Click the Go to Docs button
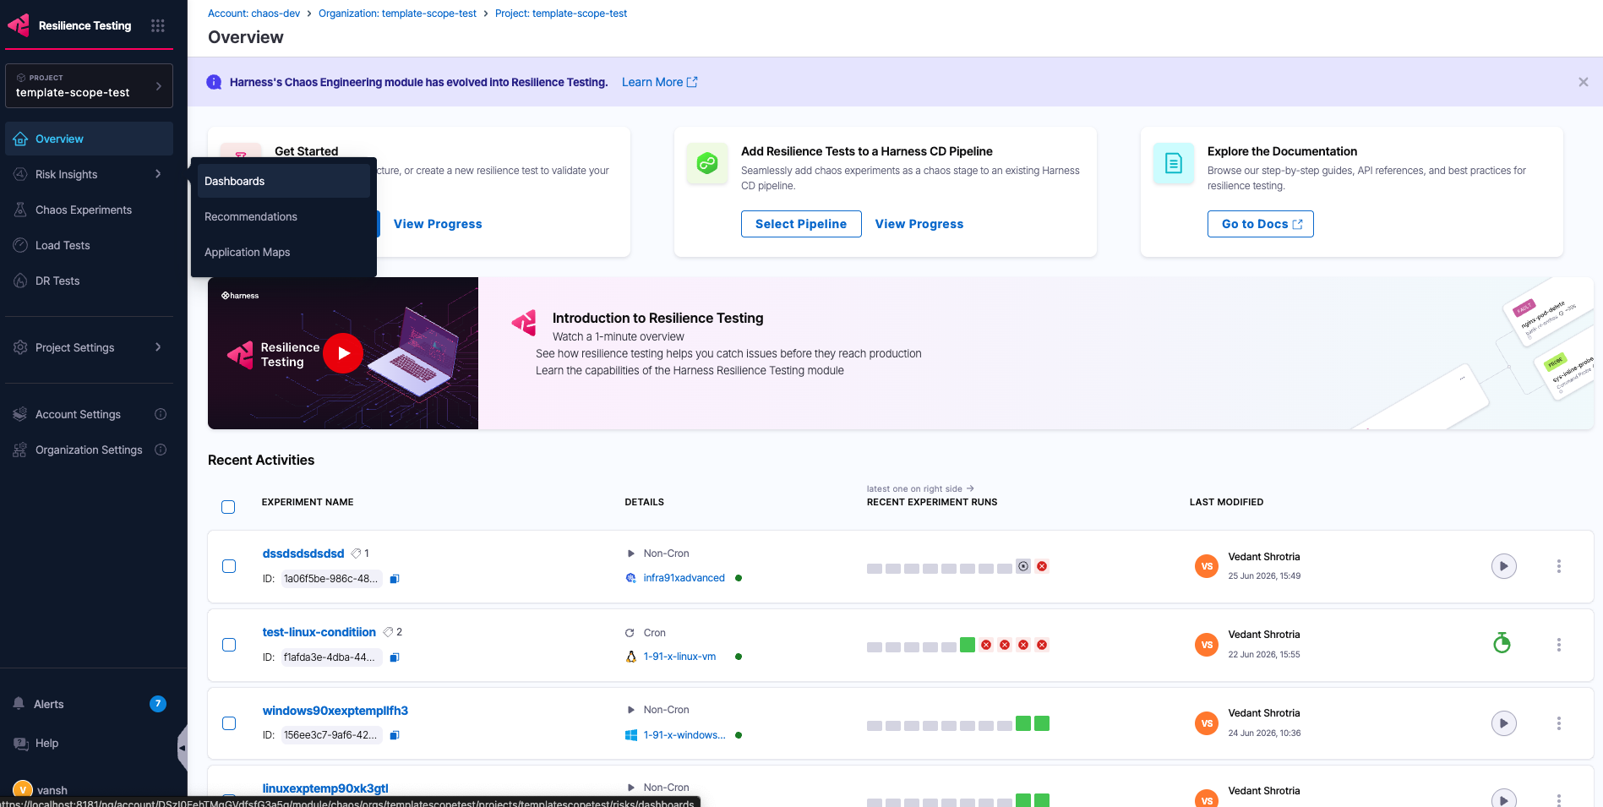 pyautogui.click(x=1261, y=224)
